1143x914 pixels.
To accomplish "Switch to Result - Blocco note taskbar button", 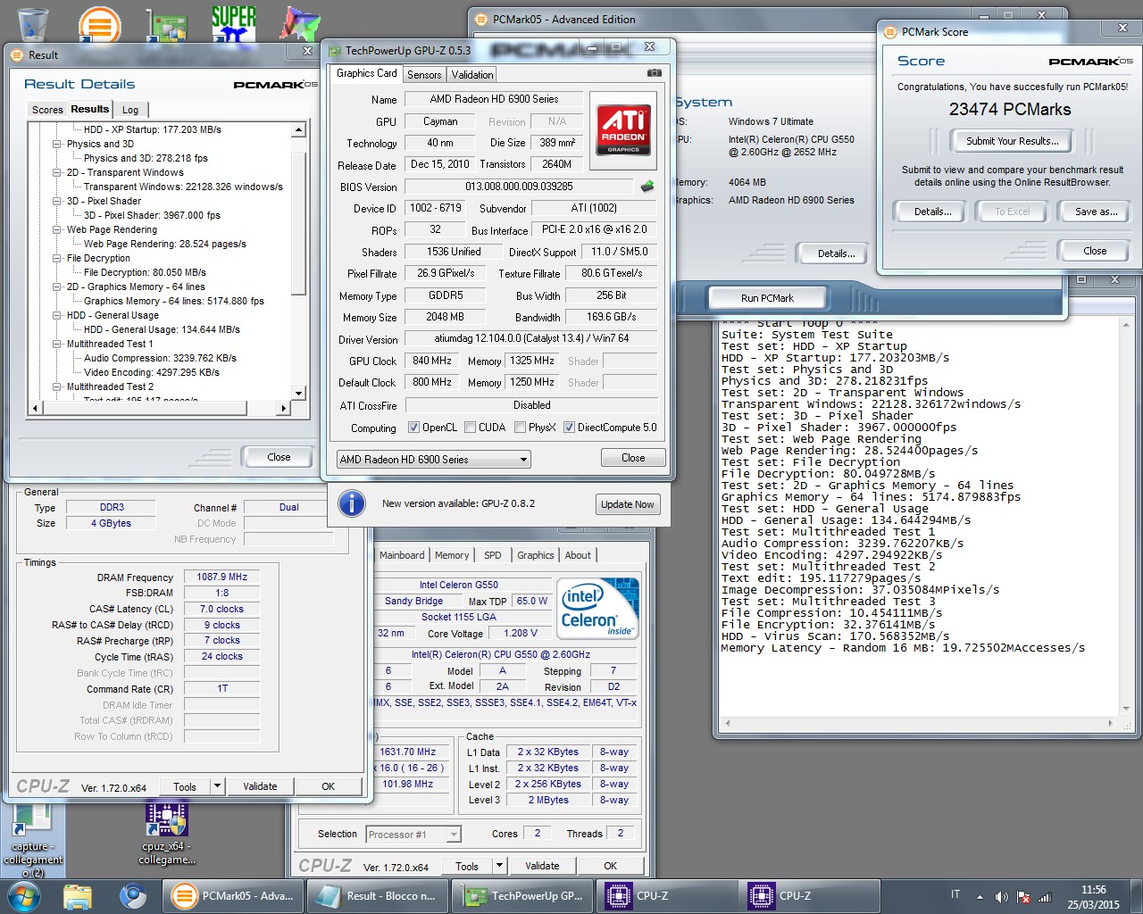I will pyautogui.click(x=379, y=896).
